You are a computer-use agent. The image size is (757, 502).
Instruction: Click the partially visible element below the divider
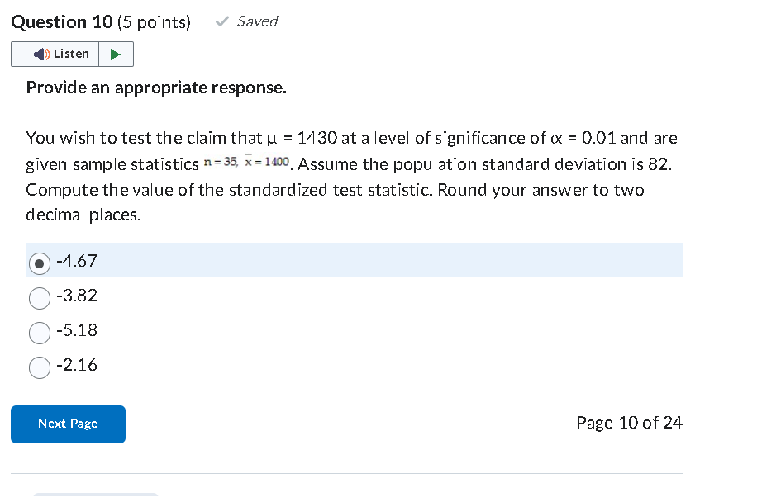click(x=95, y=499)
